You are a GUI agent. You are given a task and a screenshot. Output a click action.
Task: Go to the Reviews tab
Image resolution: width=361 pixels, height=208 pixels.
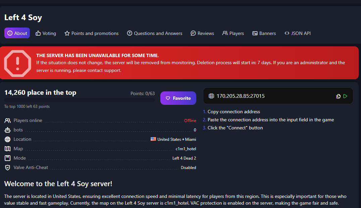tap(202, 33)
